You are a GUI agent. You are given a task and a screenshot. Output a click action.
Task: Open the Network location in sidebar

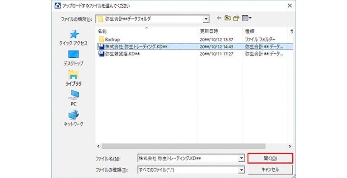74,118
